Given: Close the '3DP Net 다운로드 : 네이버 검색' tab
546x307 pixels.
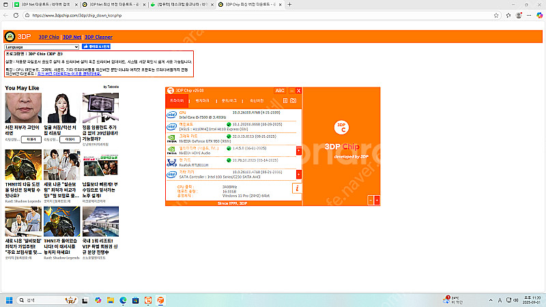Looking at the screenshot, I should 76,5.
